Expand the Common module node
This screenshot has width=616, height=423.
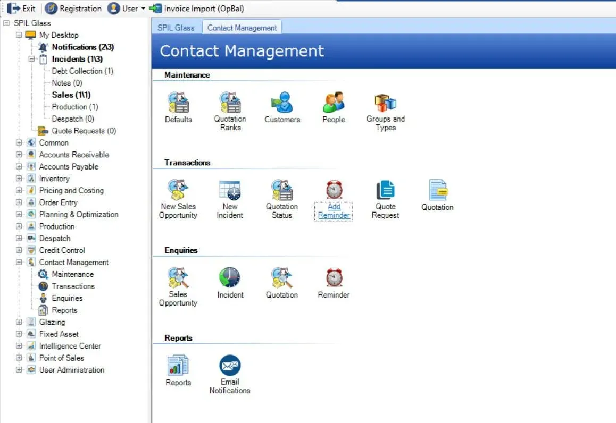pos(19,142)
